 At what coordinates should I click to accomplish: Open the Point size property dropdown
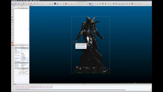25,67
